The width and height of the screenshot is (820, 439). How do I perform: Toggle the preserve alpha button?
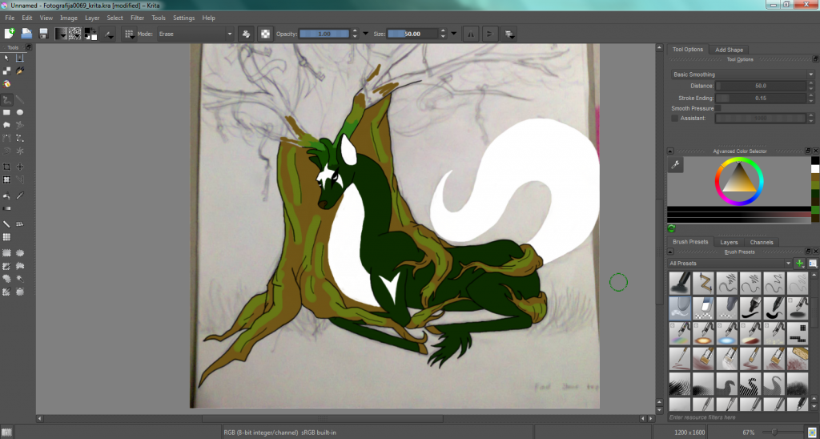tap(264, 34)
